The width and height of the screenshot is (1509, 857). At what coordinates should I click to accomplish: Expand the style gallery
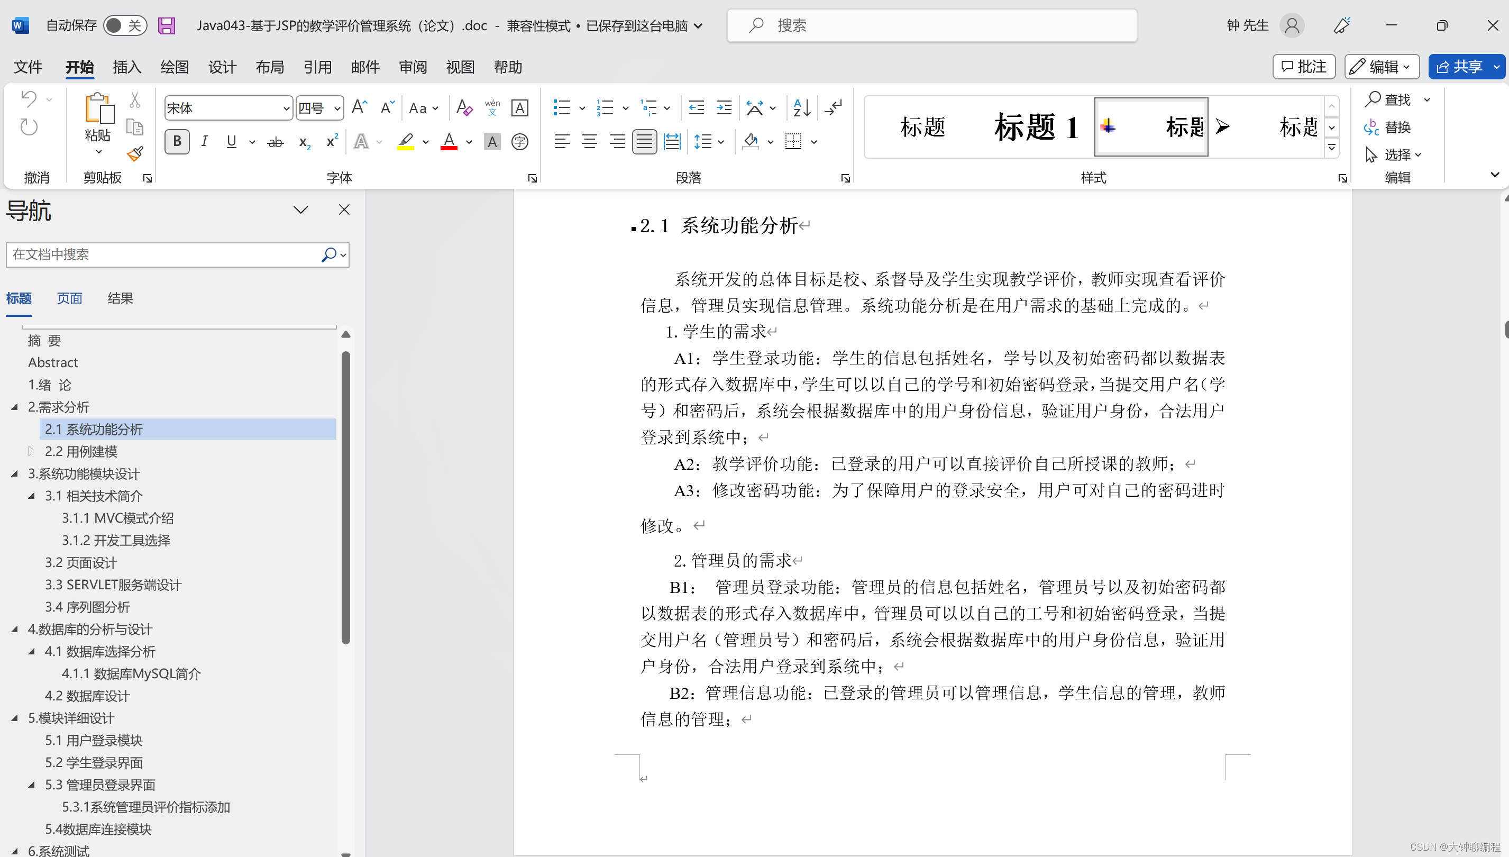pyautogui.click(x=1331, y=148)
